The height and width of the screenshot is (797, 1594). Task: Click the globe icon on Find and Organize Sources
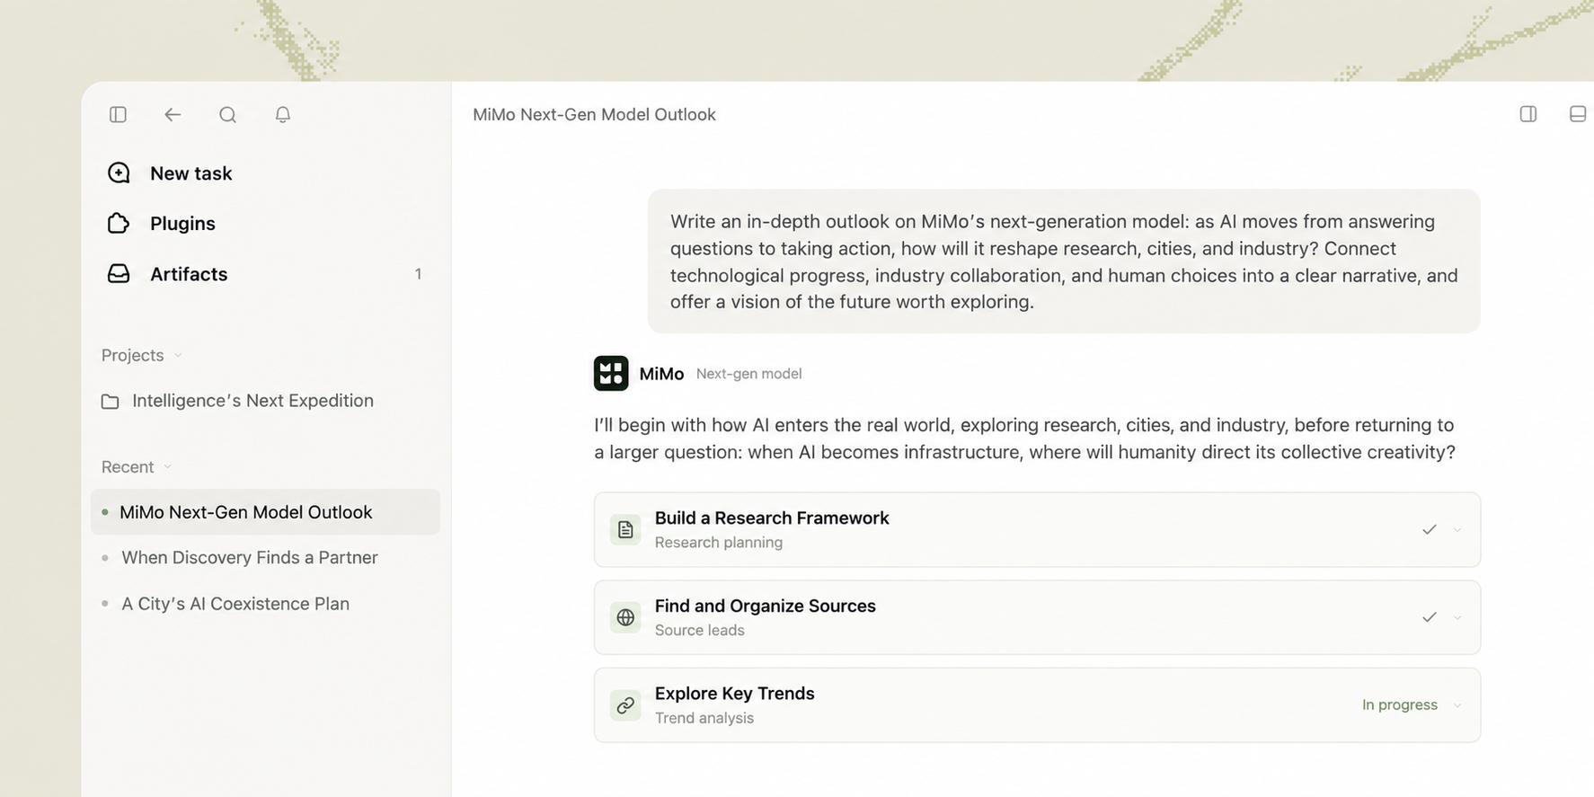625,617
